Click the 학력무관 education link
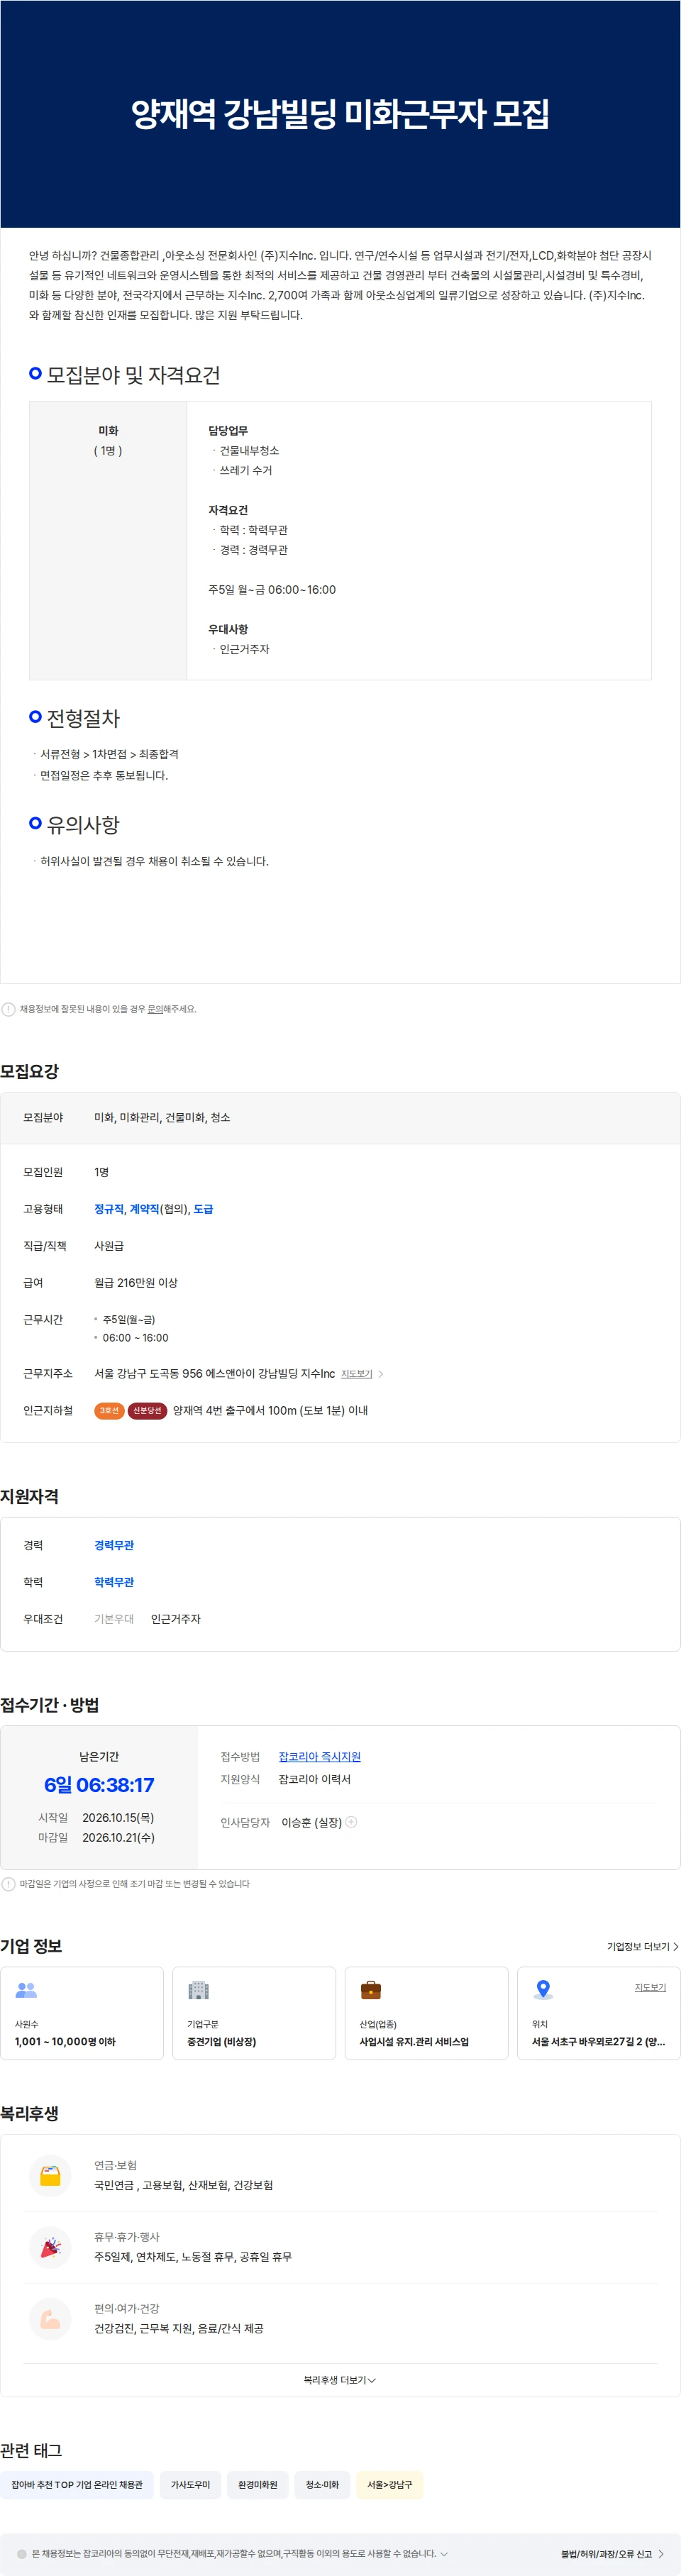Viewport: 681px width, 2576px height. pos(114,1582)
